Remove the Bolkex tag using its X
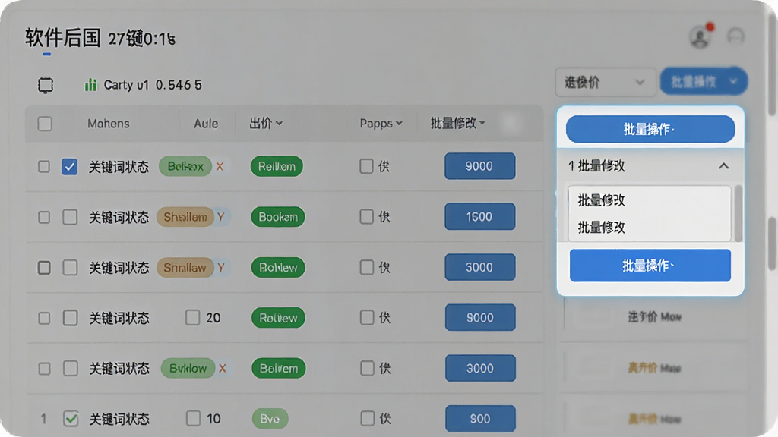Viewport: 778px width, 437px height. click(220, 166)
